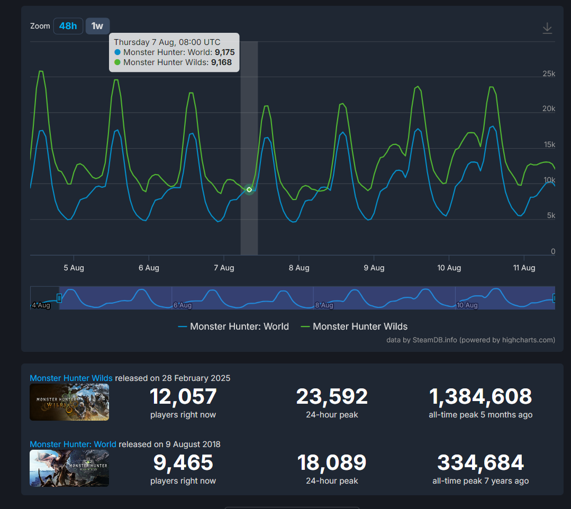
Task: Click the "20k" y-axis label
Action: pos(549,108)
